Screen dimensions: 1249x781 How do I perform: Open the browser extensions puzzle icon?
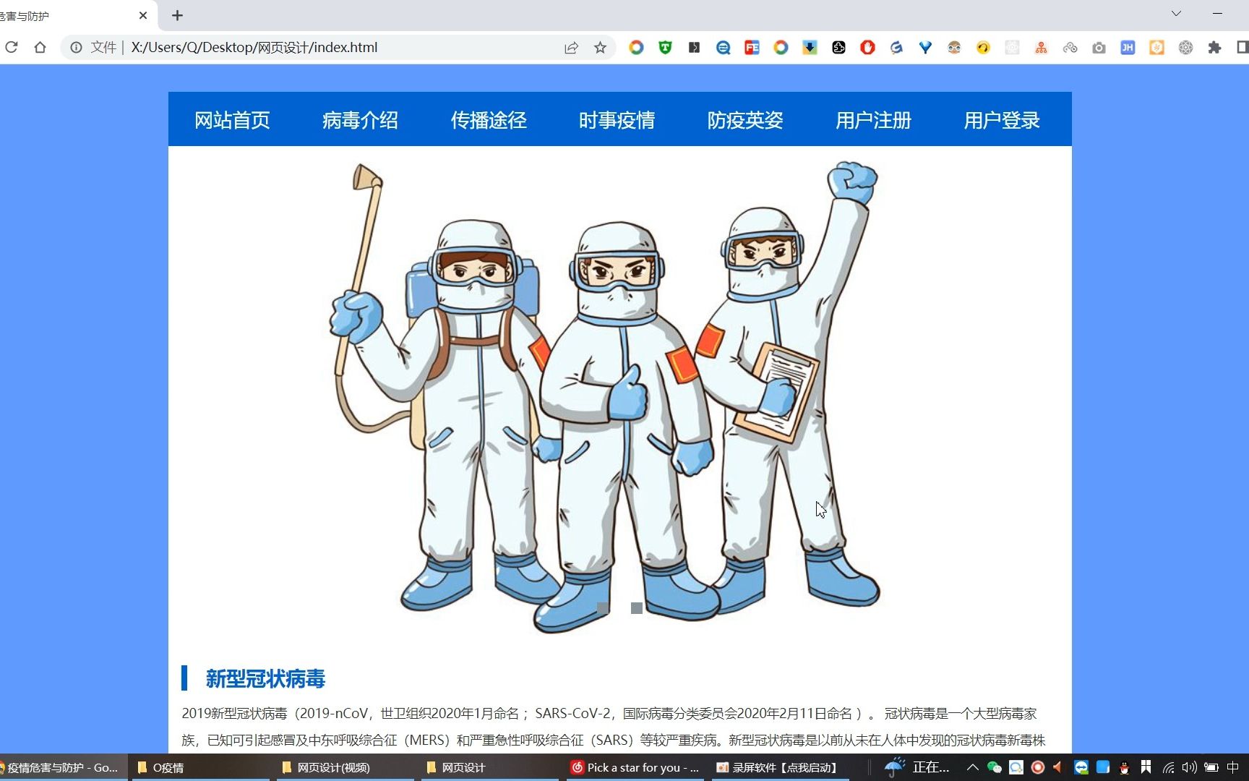point(1214,47)
